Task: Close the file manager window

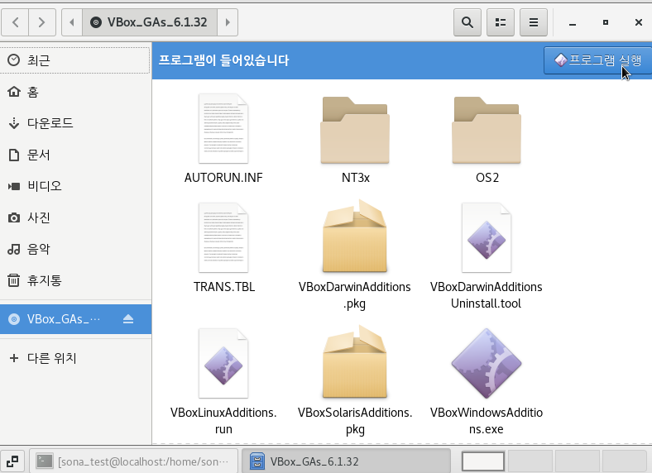Action: 639,22
